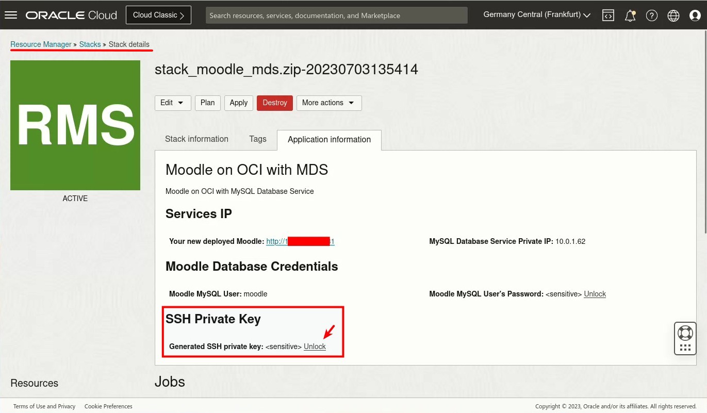Screen dimensions: 707x413
Task: Change language with the globe icon
Action: [x=673, y=15]
